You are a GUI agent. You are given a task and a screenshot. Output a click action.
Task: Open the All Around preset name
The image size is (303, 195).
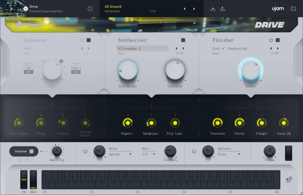coord(113,6)
